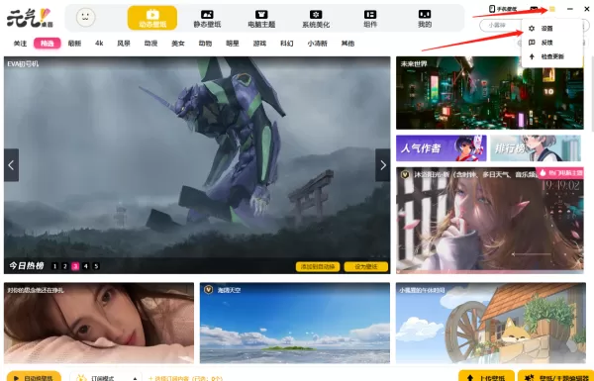The image size is (594, 381).
Task: Click the yellow hamburger menu icon
Action: point(552,9)
